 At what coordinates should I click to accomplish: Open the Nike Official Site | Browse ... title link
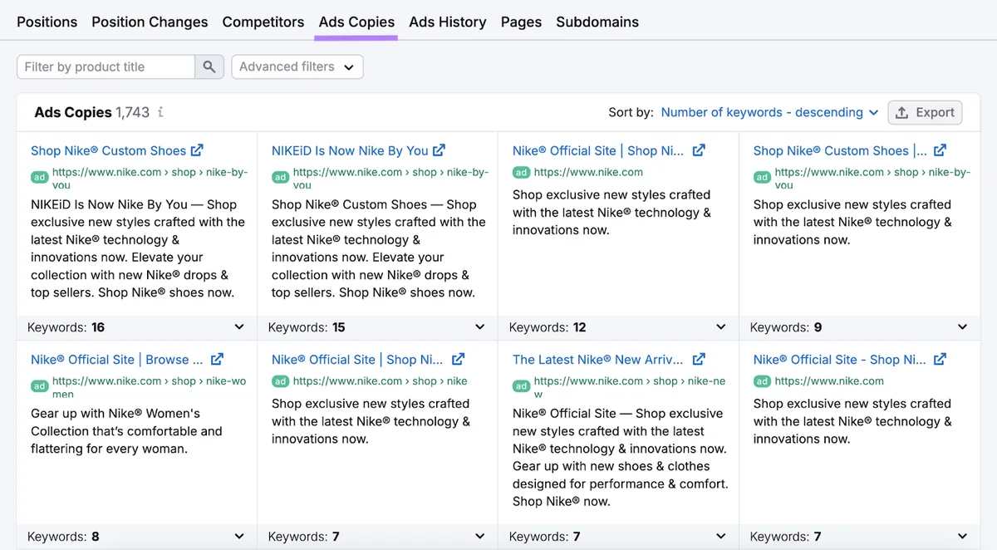(x=117, y=360)
